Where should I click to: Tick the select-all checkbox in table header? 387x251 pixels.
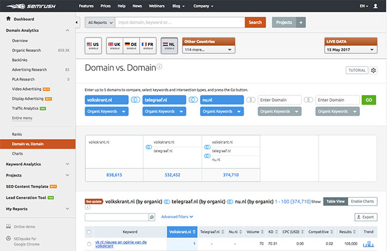[x=89, y=232]
